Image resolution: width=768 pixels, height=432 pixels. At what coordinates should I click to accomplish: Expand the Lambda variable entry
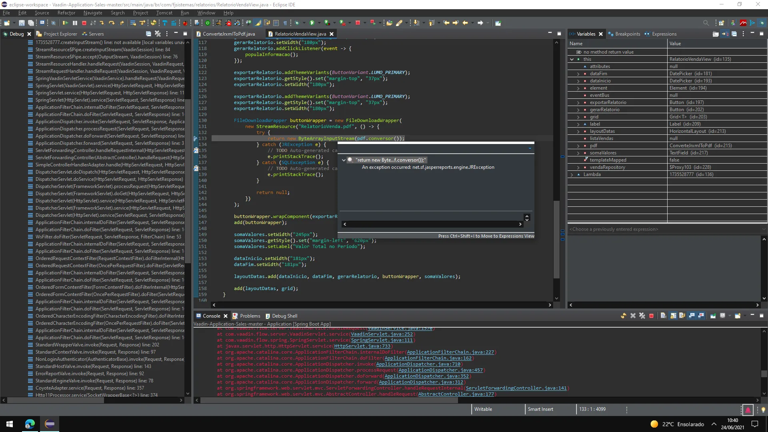572,174
